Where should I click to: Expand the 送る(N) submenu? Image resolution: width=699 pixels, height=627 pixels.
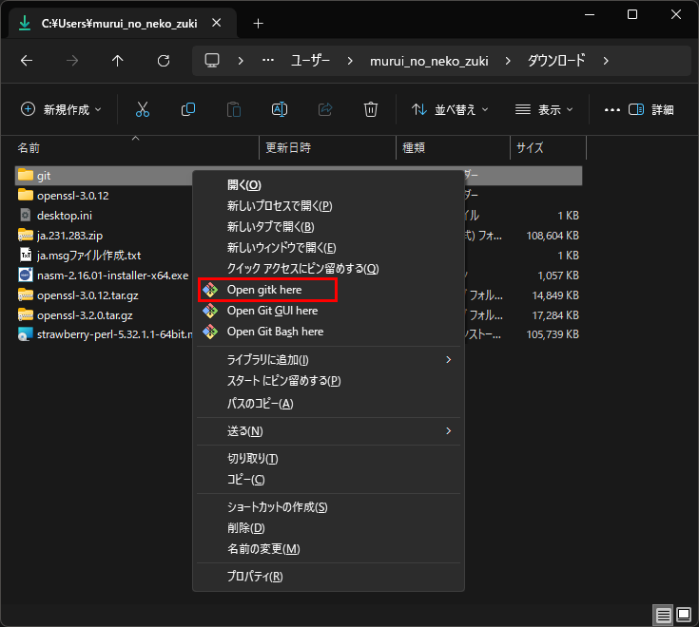tap(328, 431)
